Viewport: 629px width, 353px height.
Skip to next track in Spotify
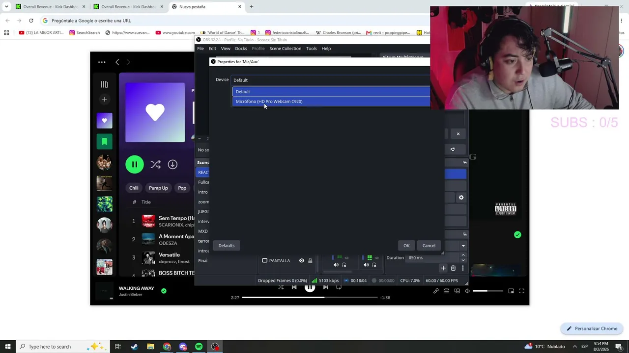325,288
